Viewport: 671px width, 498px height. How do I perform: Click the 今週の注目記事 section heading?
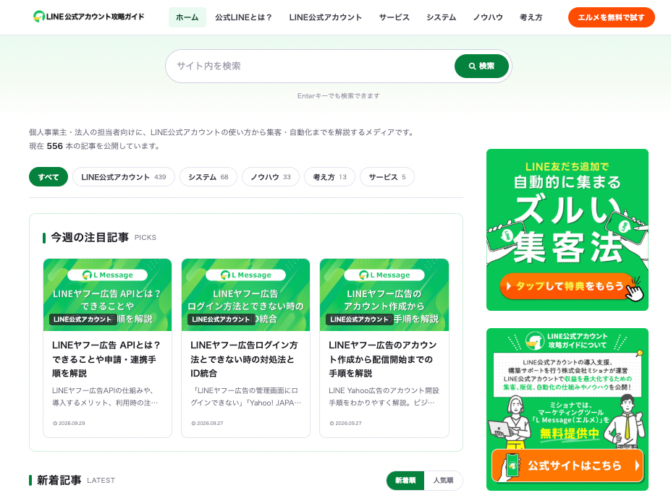click(90, 237)
